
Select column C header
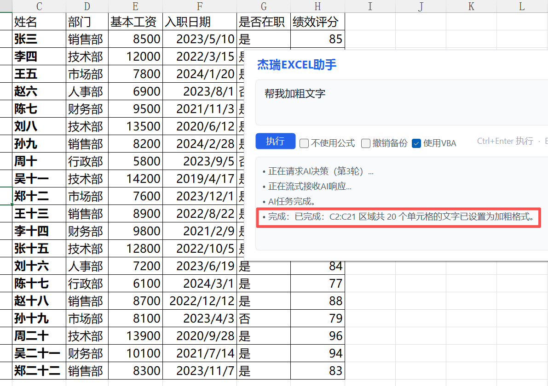(39, 6)
